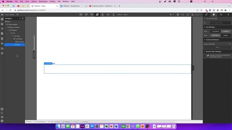Viewport: 232px width, 130px height.
Task: Open the Assets panel
Action: coord(2,48)
